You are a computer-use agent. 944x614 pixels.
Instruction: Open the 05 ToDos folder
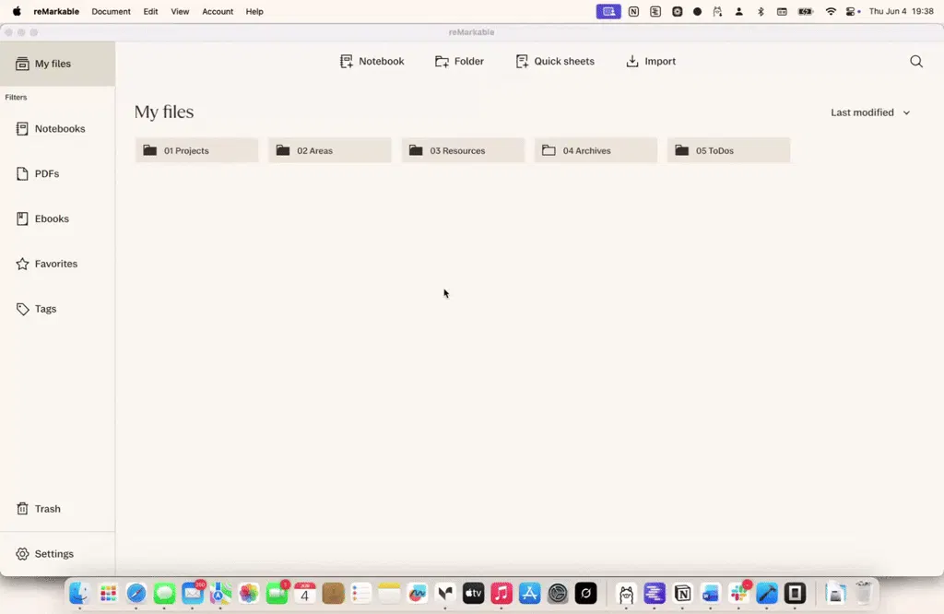click(x=728, y=150)
